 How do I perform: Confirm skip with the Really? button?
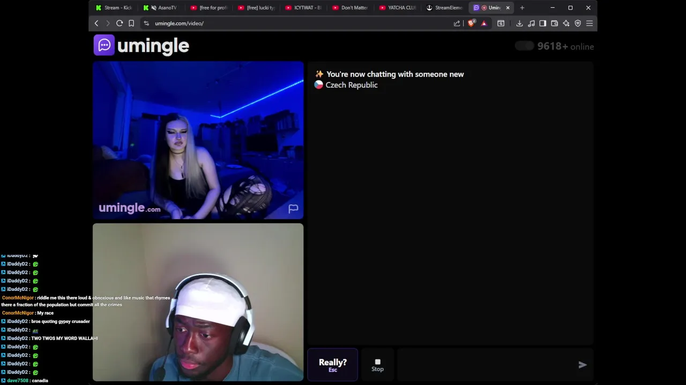tap(333, 365)
